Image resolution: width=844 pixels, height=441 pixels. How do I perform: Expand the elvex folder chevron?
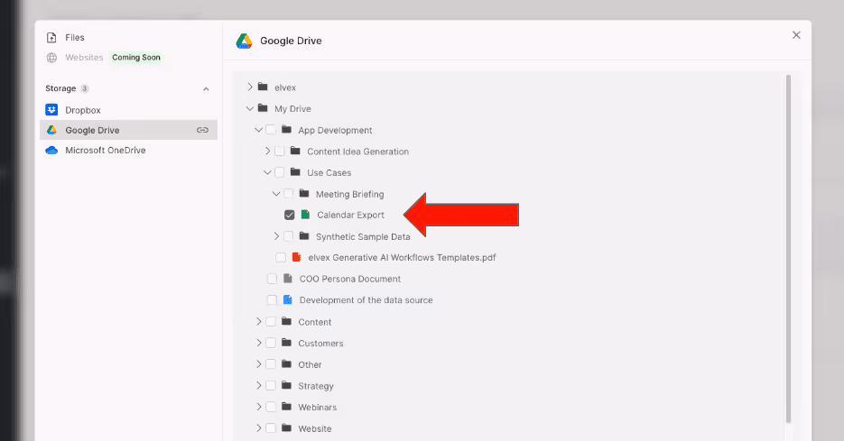click(250, 87)
